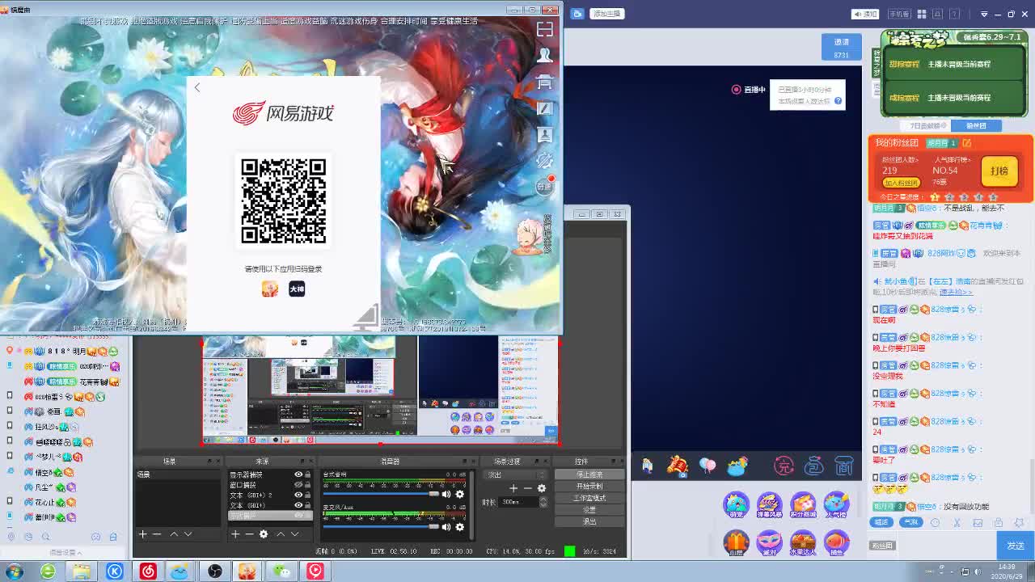Click the pencil edit icon in game window sidebar
This screenshot has width=1035, height=582.
point(545,108)
